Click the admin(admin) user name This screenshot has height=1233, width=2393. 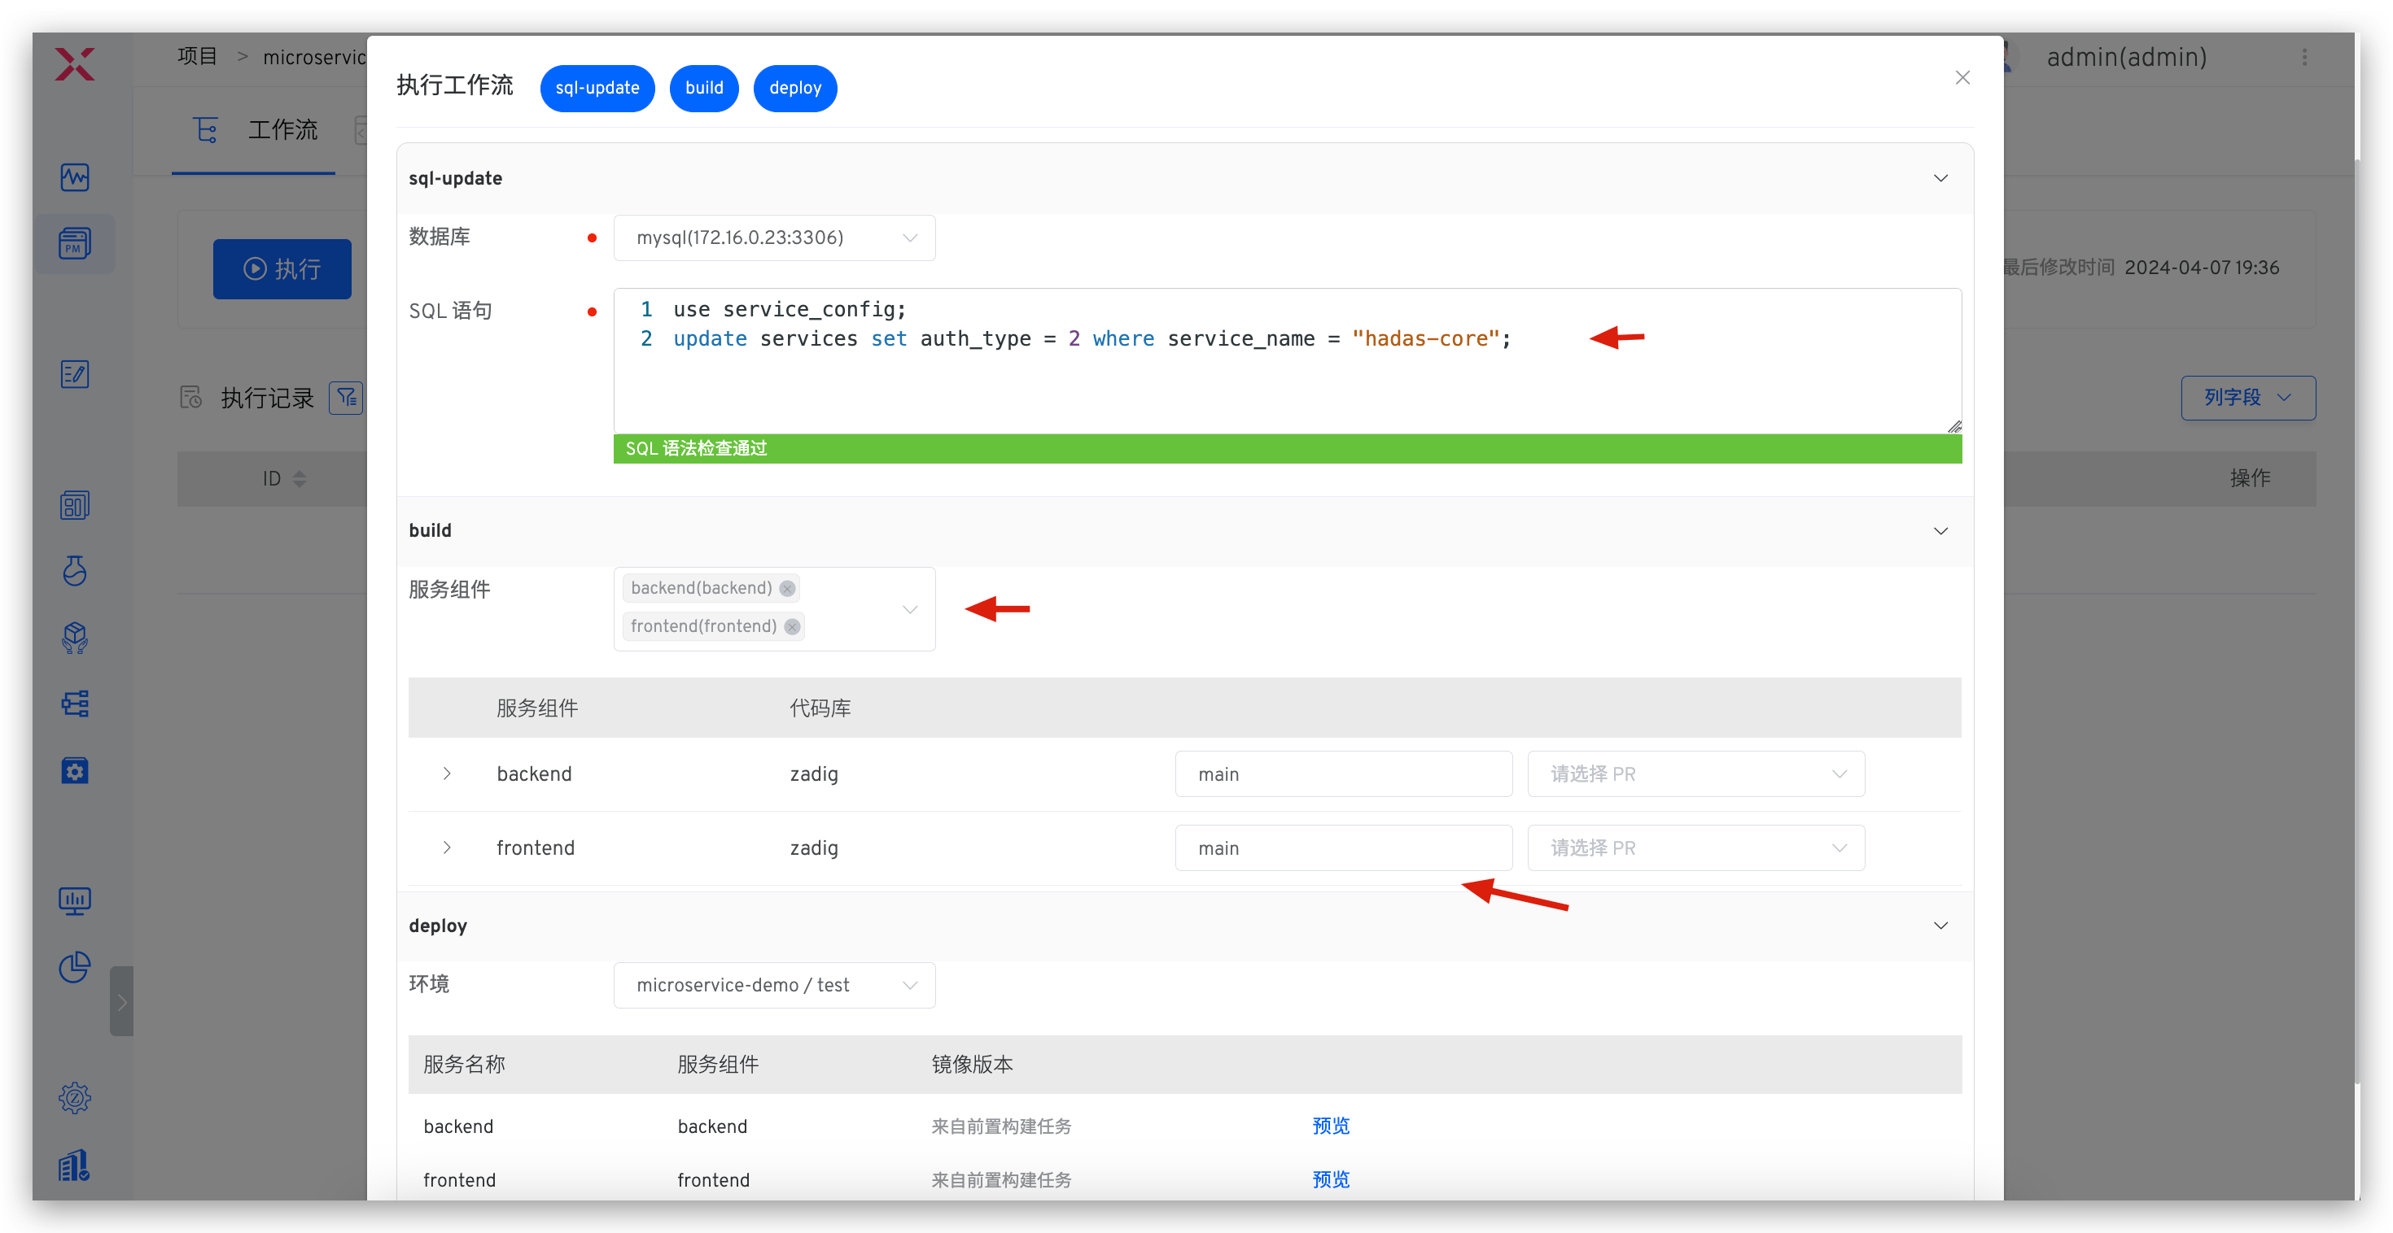[2126, 58]
